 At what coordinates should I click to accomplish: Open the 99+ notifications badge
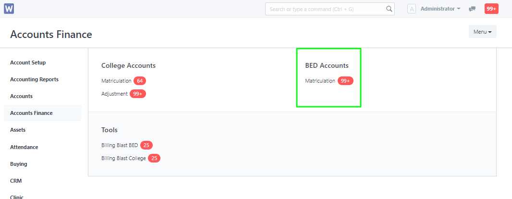click(x=491, y=9)
